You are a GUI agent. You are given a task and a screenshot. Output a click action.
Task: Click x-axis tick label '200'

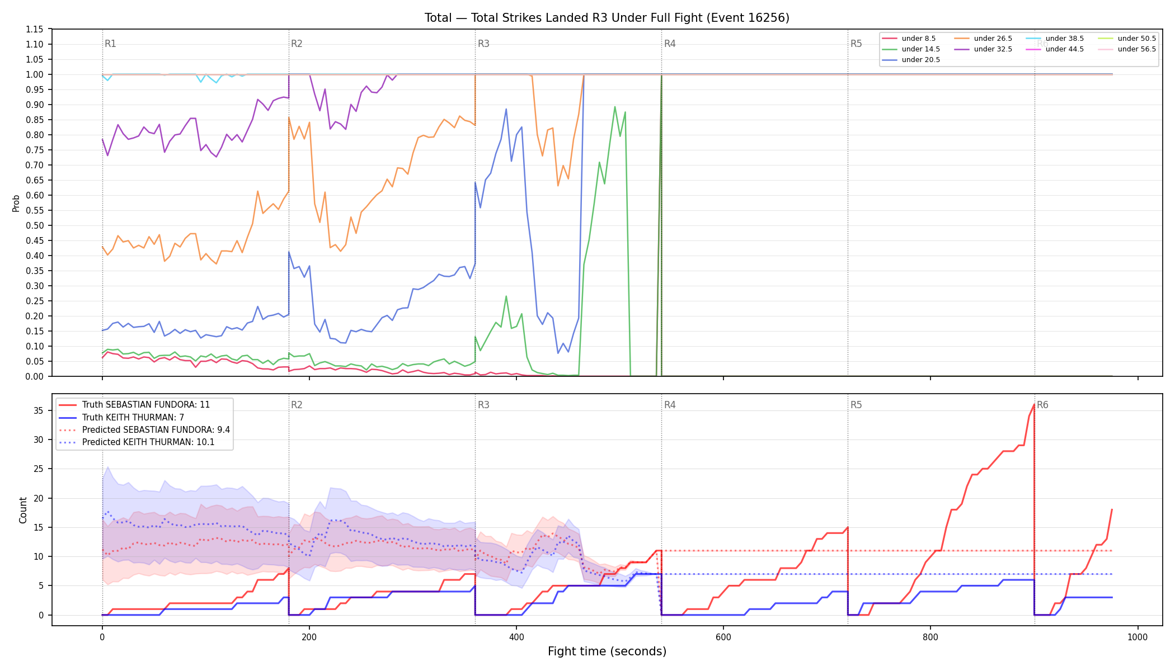click(309, 637)
